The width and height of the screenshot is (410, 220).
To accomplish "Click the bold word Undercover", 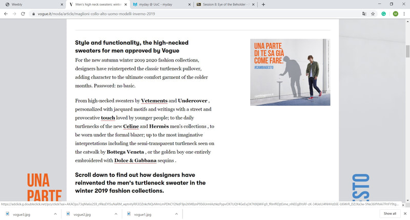I will tap(193, 101).
